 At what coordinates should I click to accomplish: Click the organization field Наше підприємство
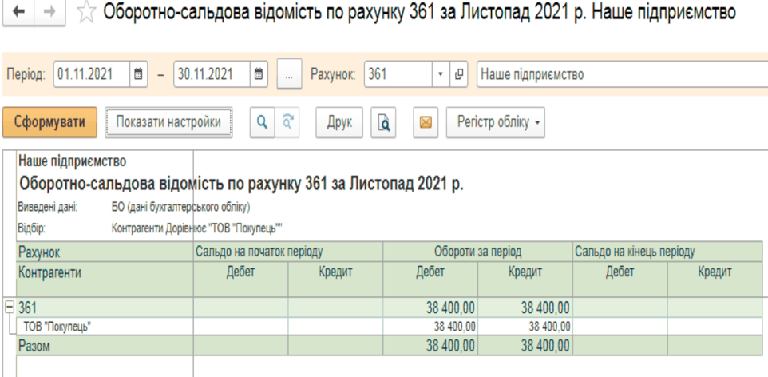click(x=622, y=74)
